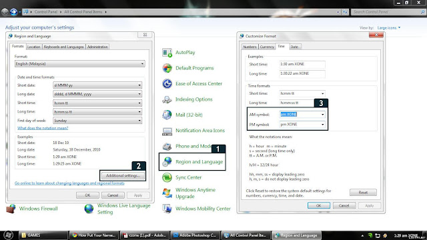Image resolution: width=427 pixels, height=240 pixels.
Task: Open View by Large icons dropdown
Action: click(x=389, y=28)
